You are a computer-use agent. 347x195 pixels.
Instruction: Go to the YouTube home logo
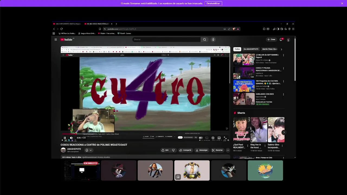tap(66, 40)
